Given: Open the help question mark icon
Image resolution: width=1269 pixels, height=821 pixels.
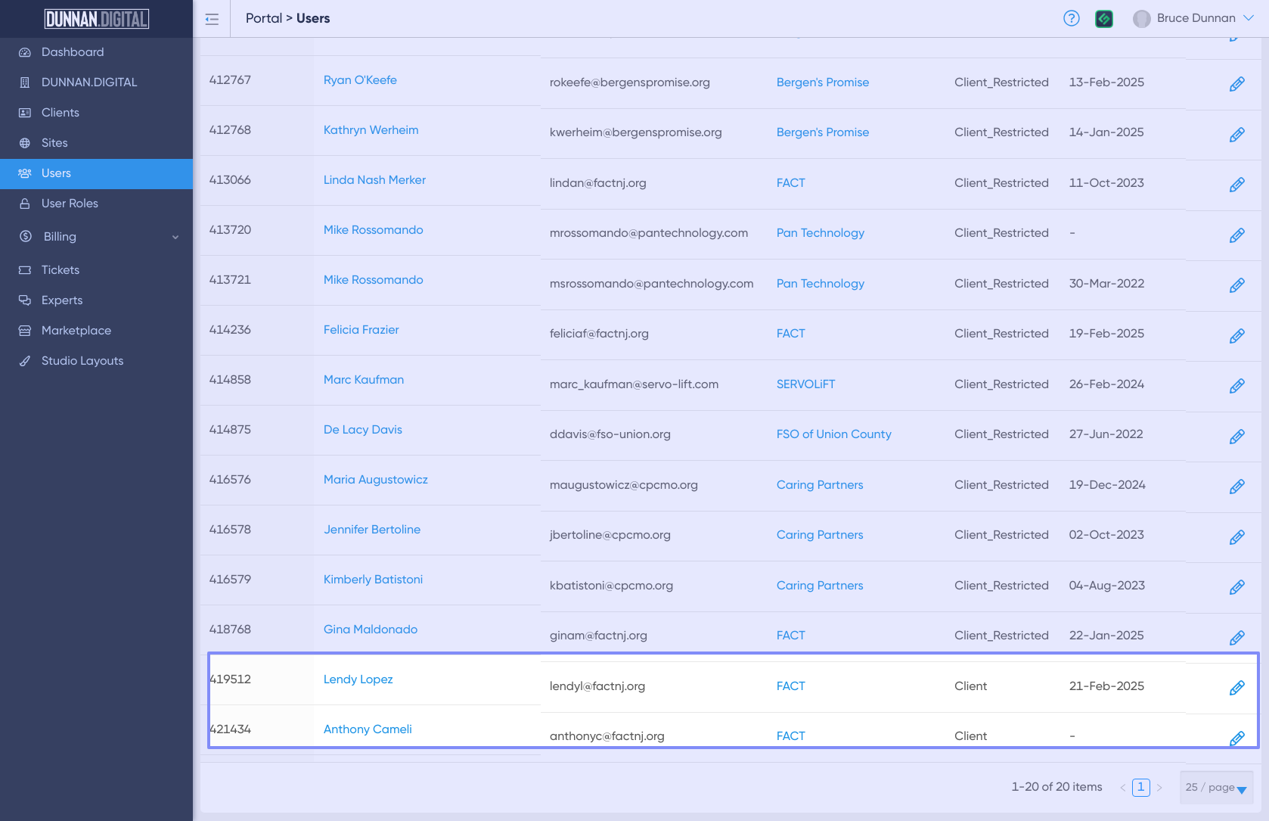Looking at the screenshot, I should (x=1071, y=19).
